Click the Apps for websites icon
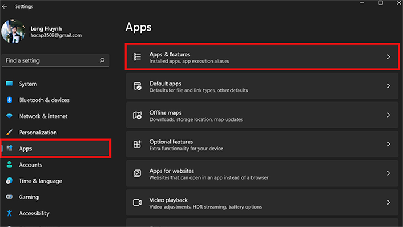Image resolution: width=403 pixels, height=227 pixels. coord(137,173)
